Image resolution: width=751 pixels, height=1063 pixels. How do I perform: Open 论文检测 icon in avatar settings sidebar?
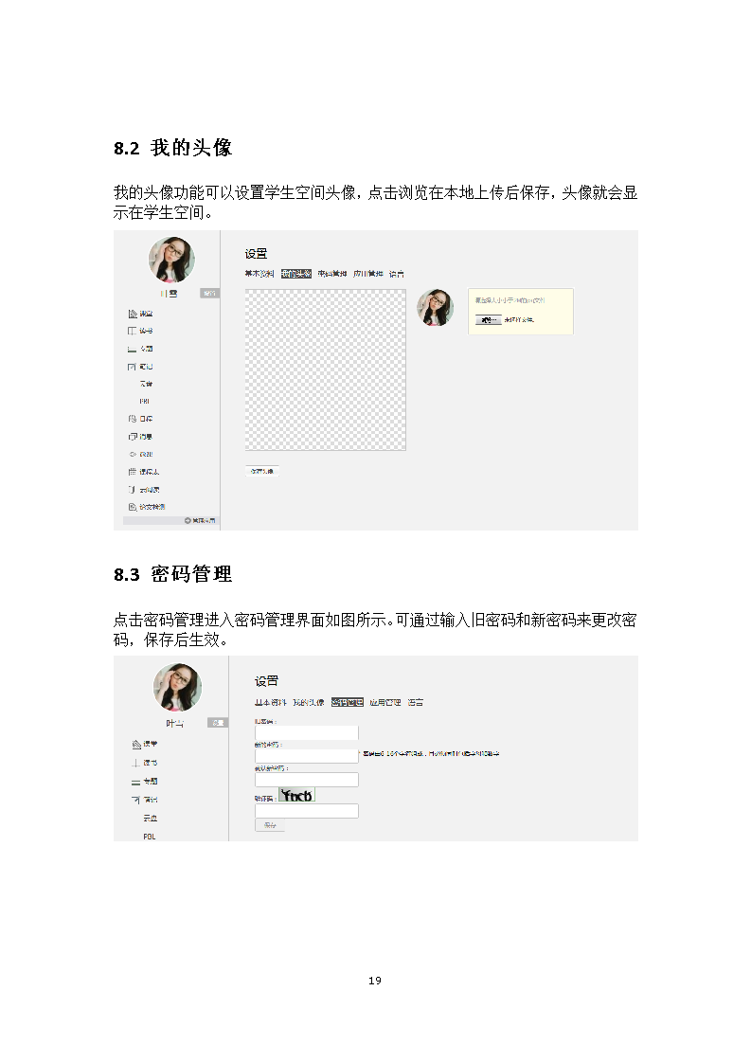coord(133,507)
